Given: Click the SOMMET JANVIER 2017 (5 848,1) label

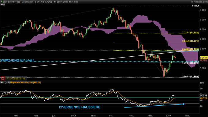Looking at the screenshot, I should click(17, 60).
